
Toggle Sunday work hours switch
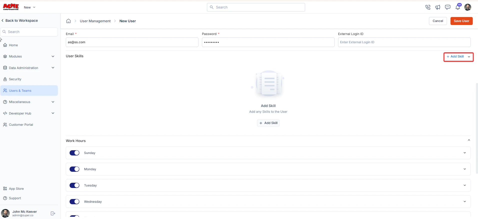(74, 153)
